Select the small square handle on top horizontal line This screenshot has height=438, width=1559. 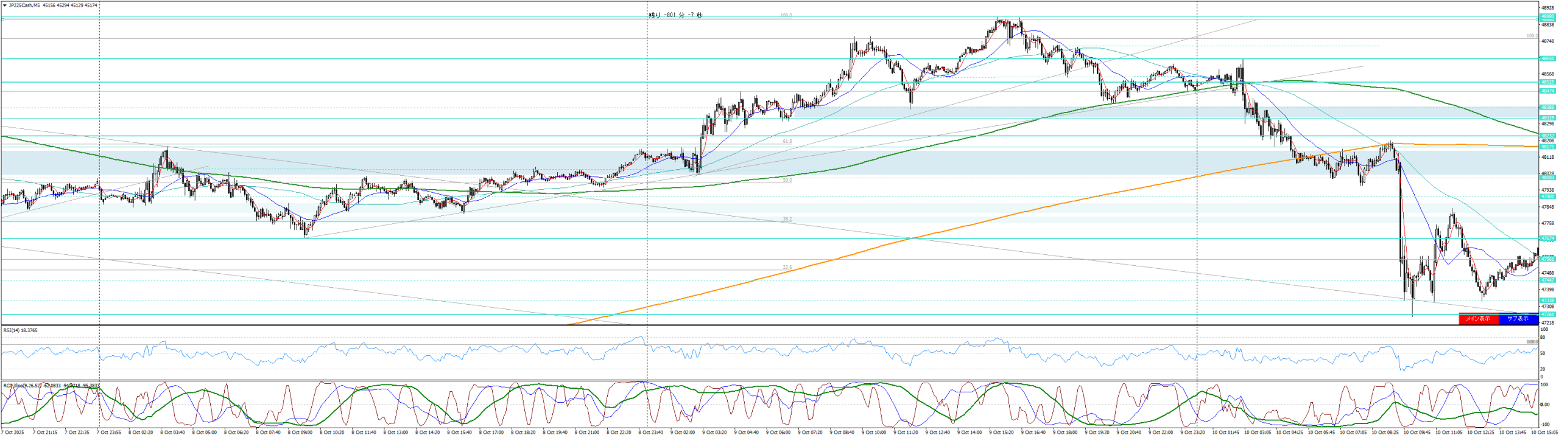coord(2,19)
